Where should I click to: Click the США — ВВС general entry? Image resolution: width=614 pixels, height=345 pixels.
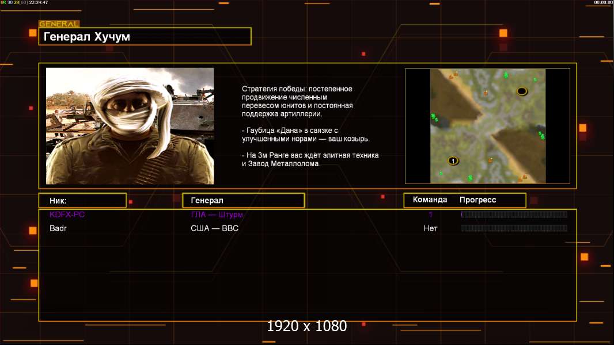[214, 228]
